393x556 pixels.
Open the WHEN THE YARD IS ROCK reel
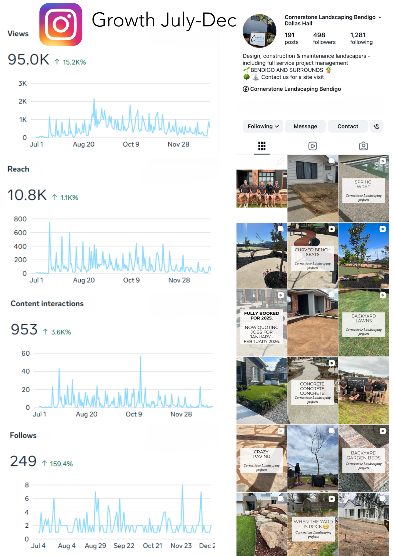tap(313, 524)
